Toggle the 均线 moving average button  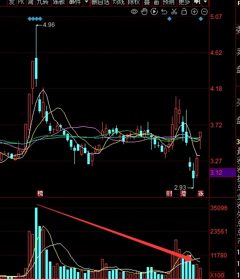tap(118, 2)
